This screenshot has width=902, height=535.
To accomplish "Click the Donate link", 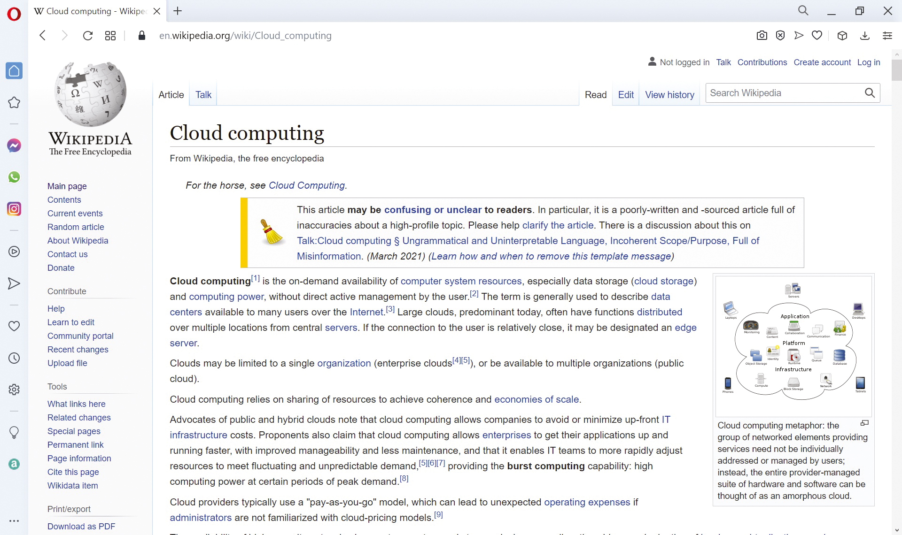I will tap(61, 268).
